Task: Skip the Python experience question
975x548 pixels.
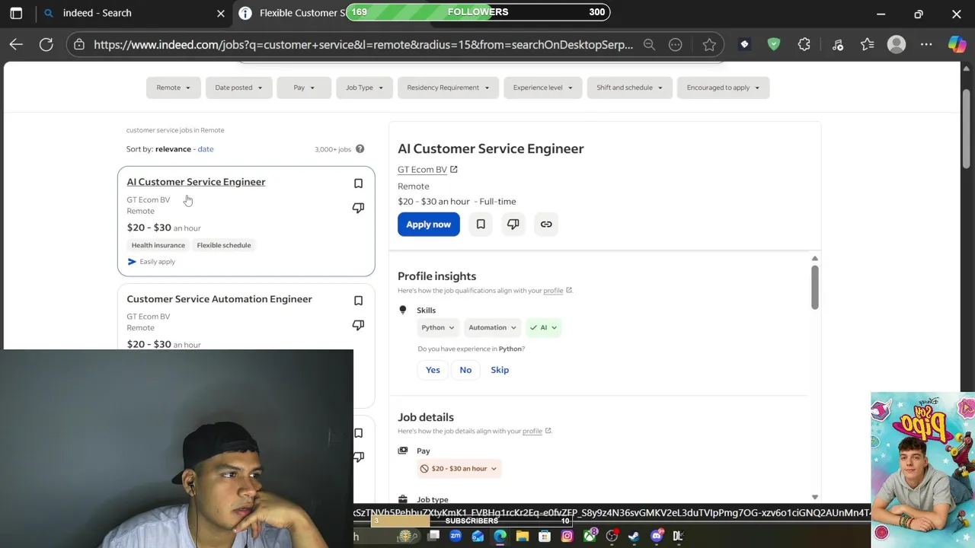Action: (x=500, y=370)
